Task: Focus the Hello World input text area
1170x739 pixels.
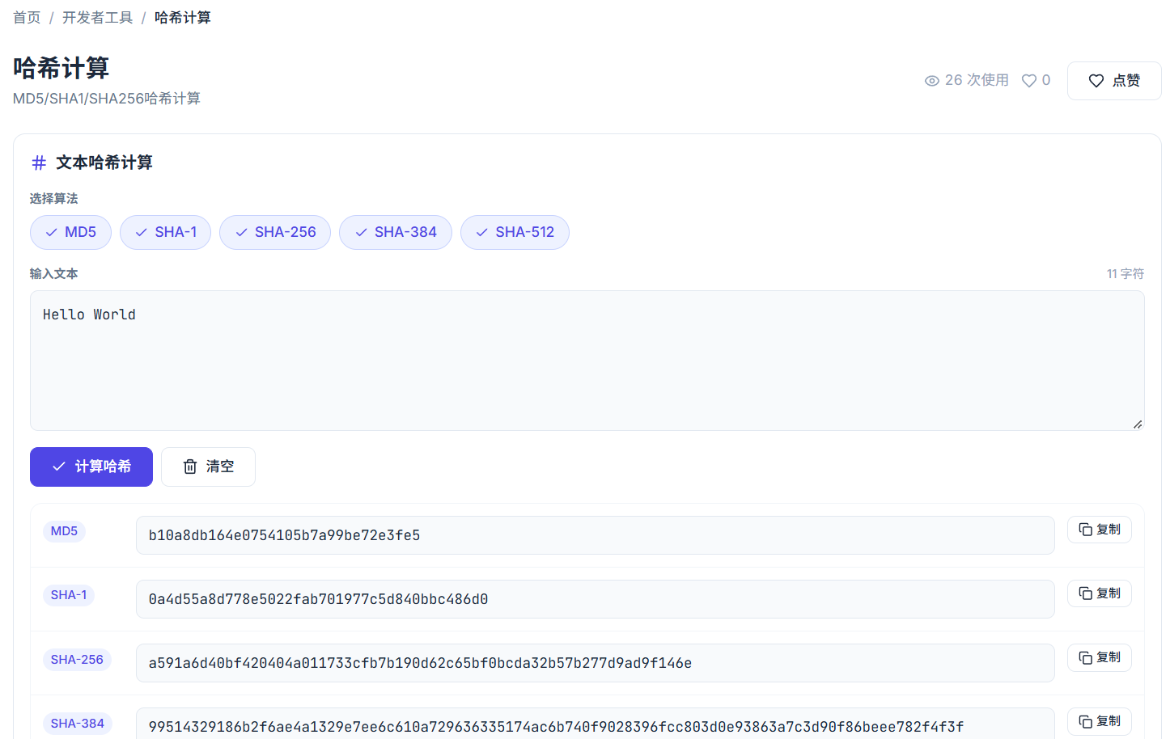Action: coord(587,361)
